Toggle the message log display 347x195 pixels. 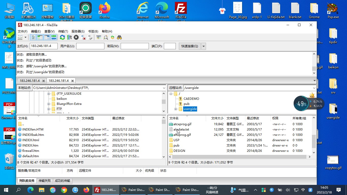click(33, 37)
